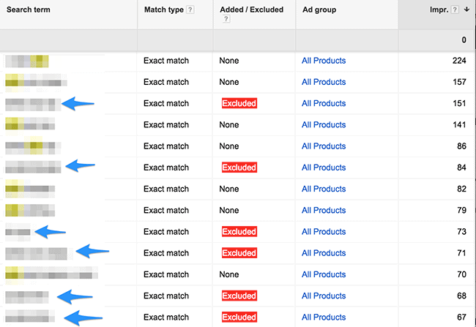Image resolution: width=476 pixels, height=327 pixels.
Task: Select Exact match cell in 73 impressions row
Action: click(x=166, y=232)
